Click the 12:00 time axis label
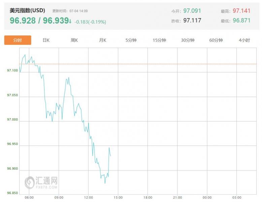The width and height of the screenshot is (262, 202). point(89,197)
